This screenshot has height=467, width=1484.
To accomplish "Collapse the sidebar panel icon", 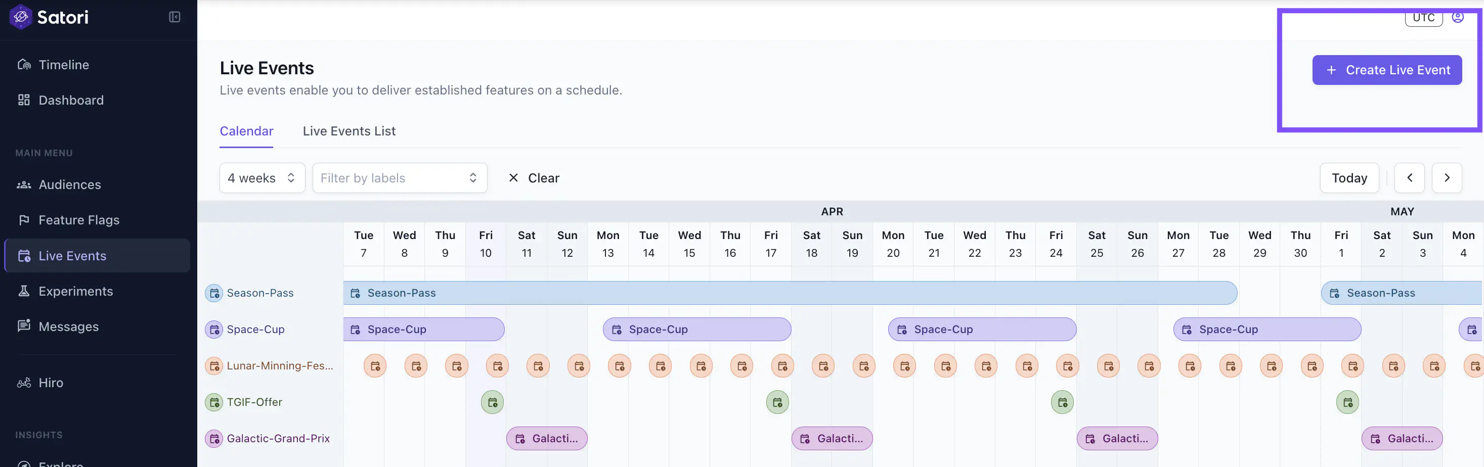I will coord(174,17).
